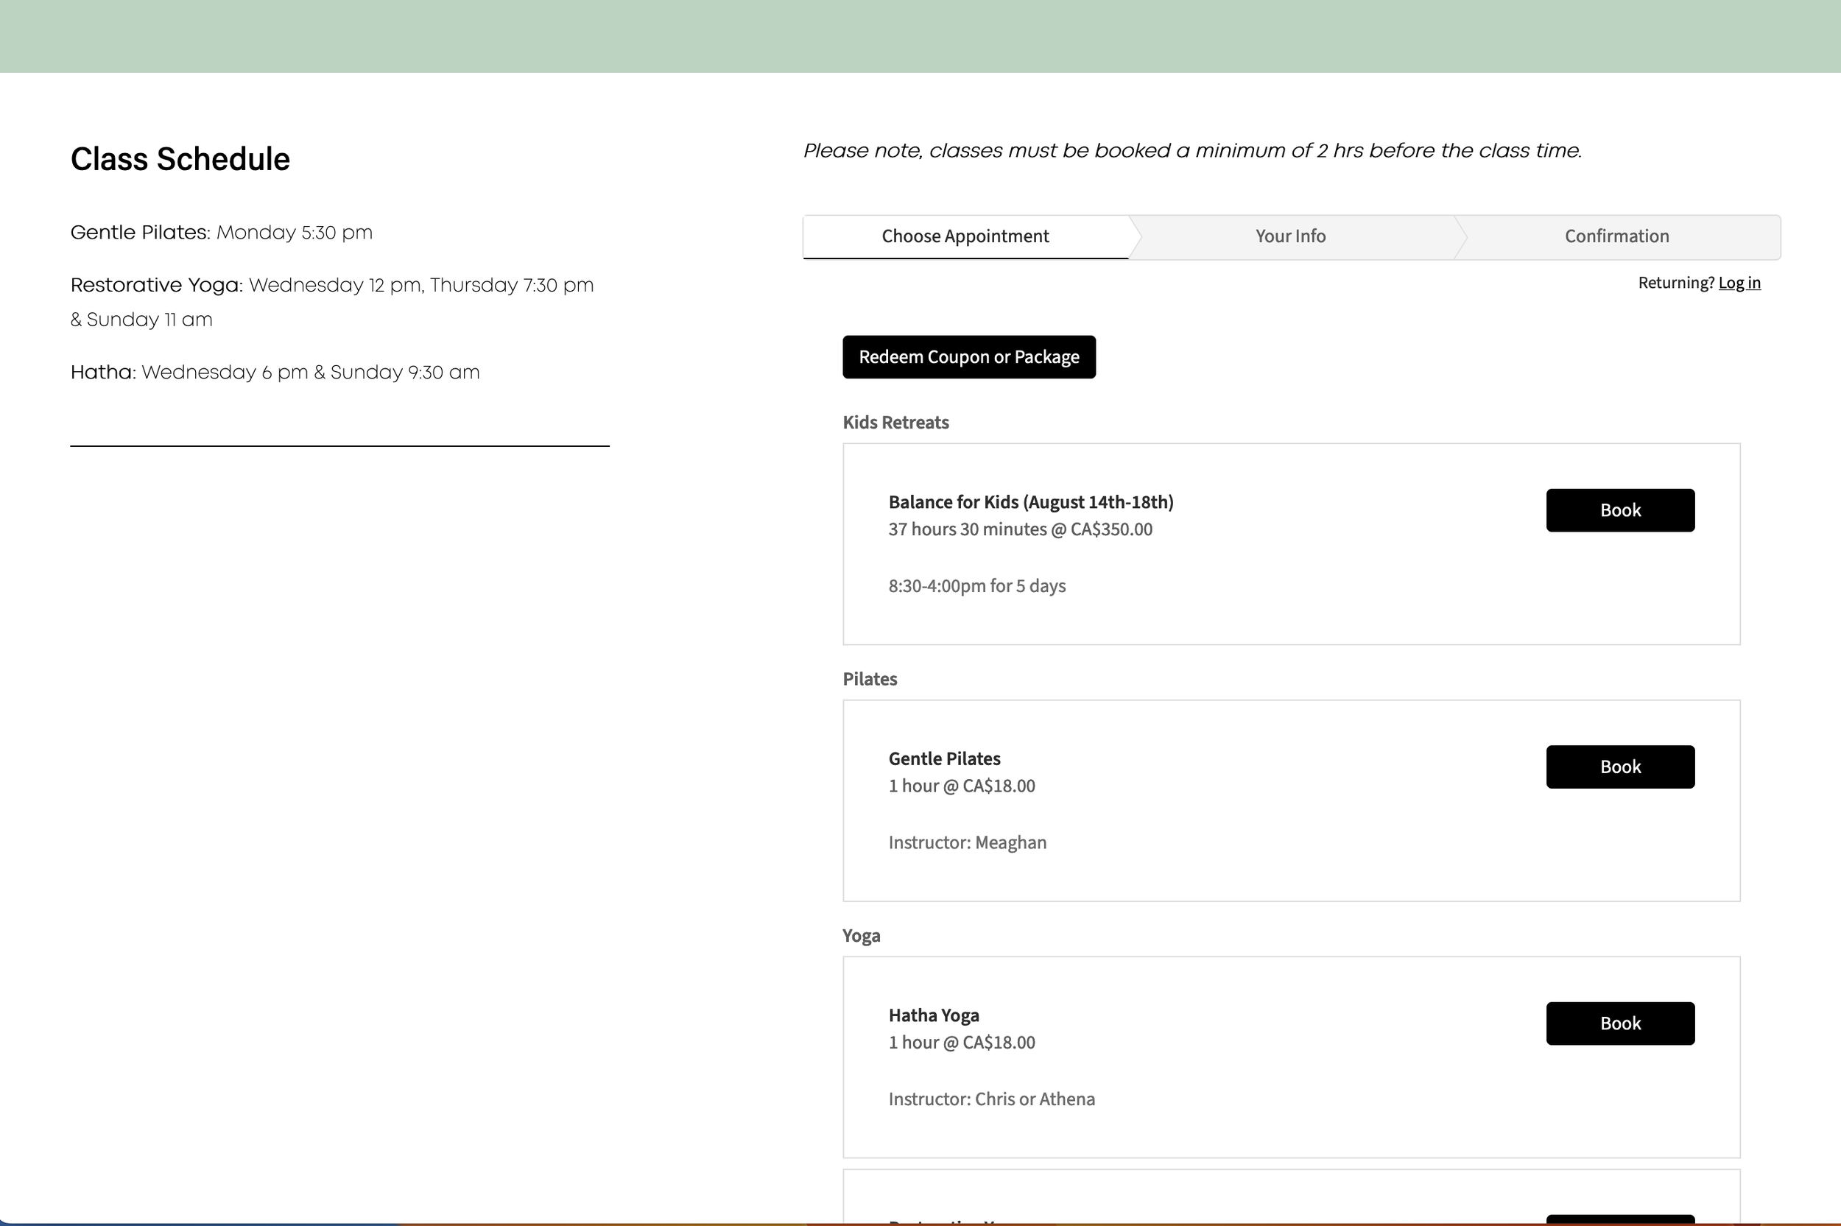1841x1226 pixels.
Task: Click the Pilates category heading
Action: [869, 679]
